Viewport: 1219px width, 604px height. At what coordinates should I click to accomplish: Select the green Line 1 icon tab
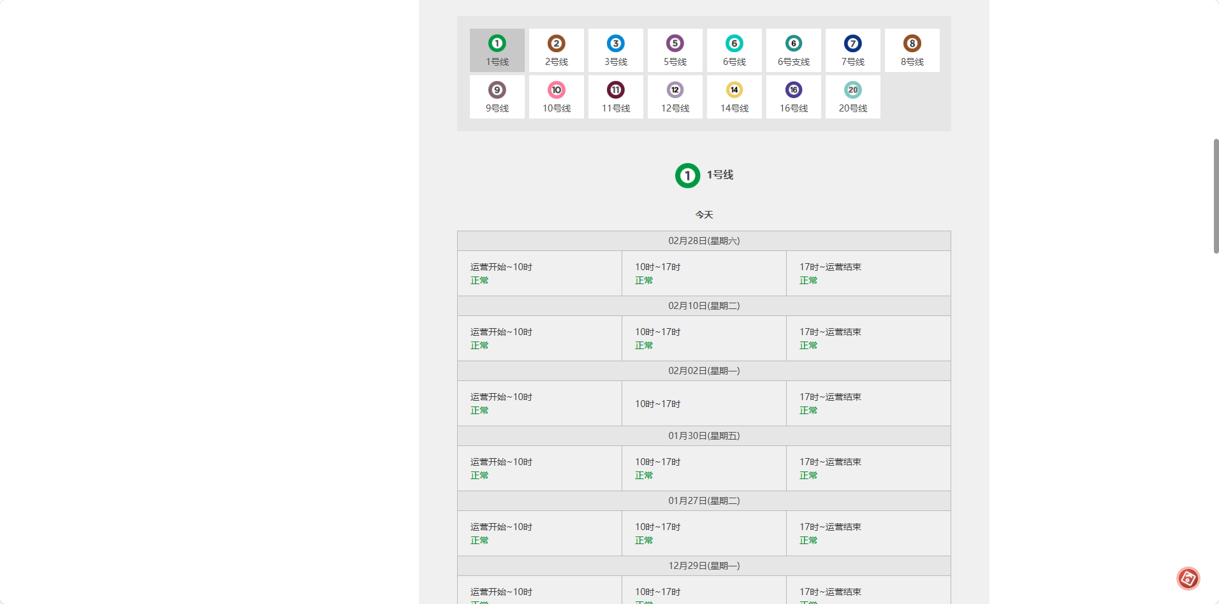click(x=497, y=44)
